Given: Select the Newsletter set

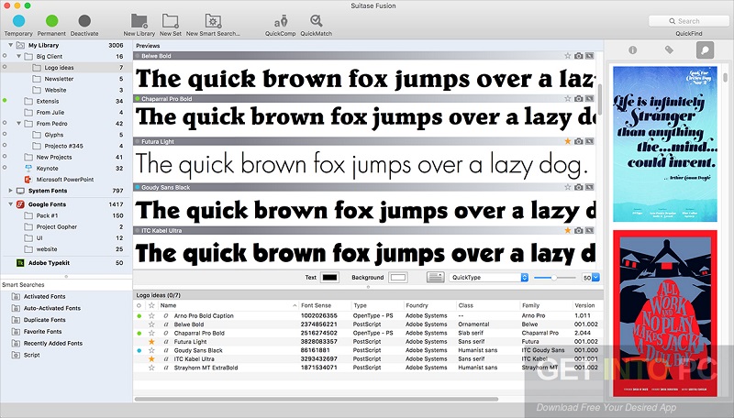Looking at the screenshot, I should click(x=59, y=79).
